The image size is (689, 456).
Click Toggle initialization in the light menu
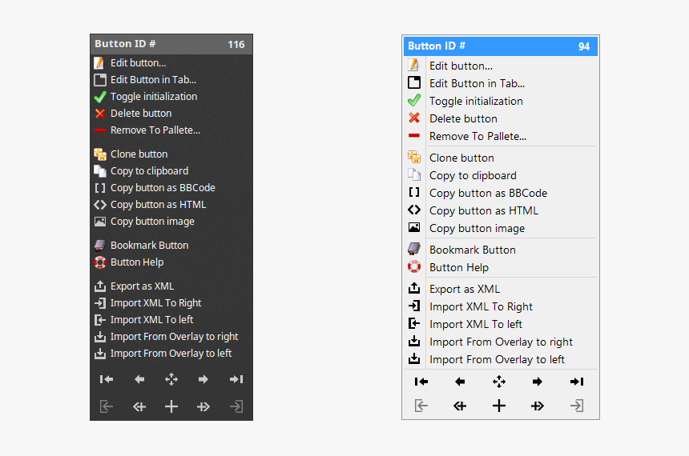tap(501, 101)
